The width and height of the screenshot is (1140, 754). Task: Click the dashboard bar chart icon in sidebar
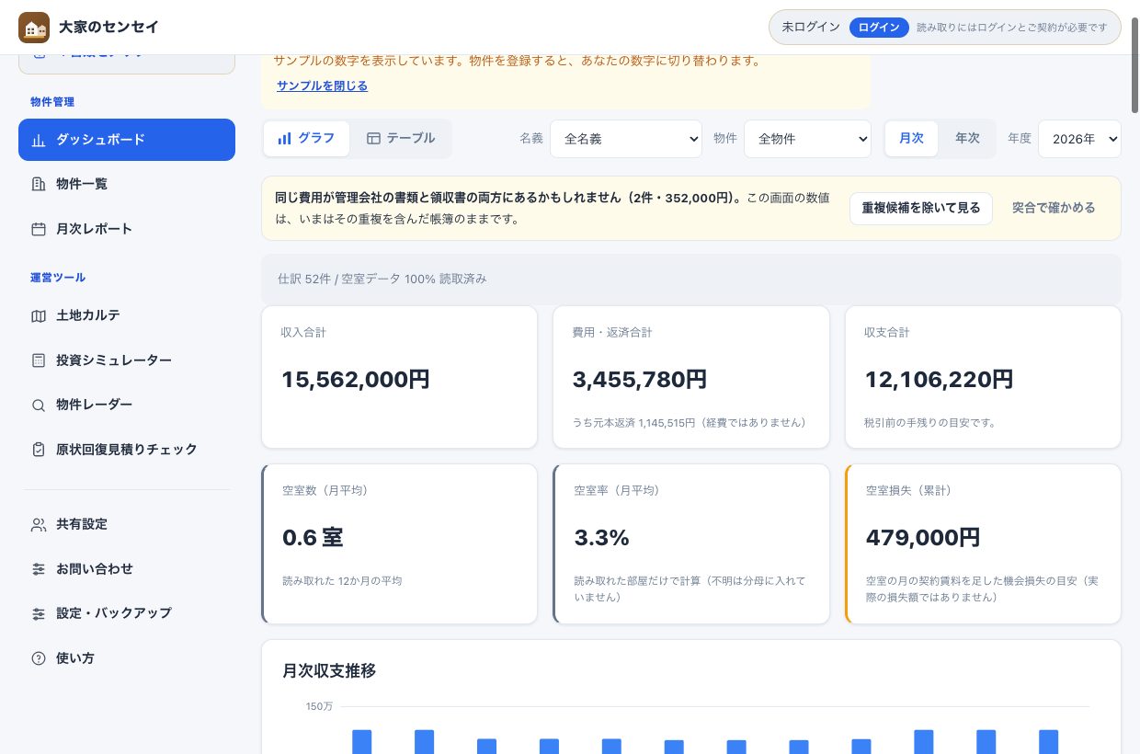click(x=39, y=140)
